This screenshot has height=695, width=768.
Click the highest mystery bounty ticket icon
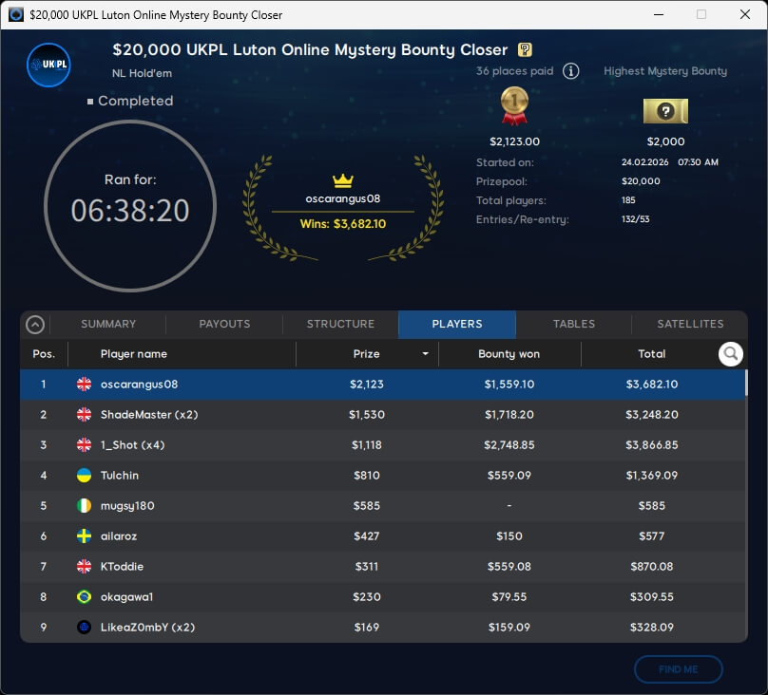664,111
